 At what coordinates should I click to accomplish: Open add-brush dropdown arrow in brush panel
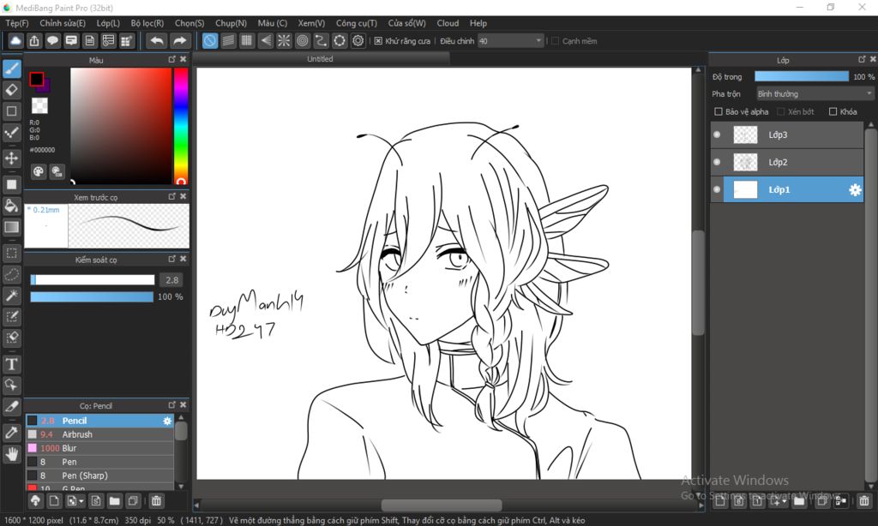pos(81,501)
